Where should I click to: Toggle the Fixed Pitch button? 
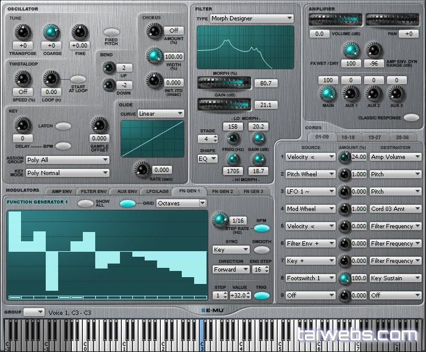point(111,32)
